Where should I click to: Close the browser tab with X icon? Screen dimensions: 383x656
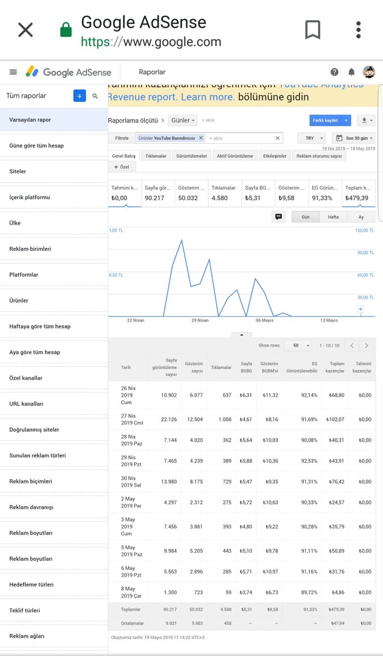pyautogui.click(x=25, y=30)
